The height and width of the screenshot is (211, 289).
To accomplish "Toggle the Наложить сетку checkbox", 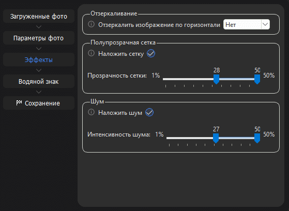I will pyautogui.click(x=151, y=53).
